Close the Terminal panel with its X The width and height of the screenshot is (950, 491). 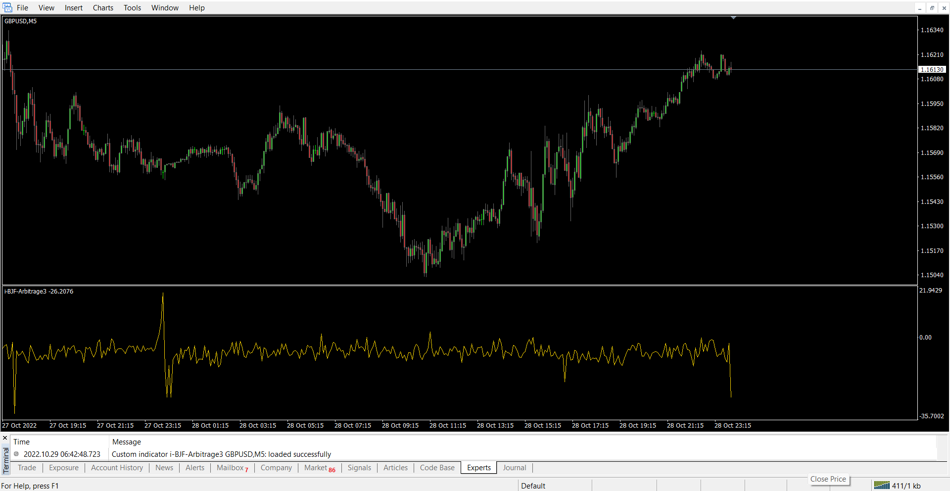pos(5,438)
